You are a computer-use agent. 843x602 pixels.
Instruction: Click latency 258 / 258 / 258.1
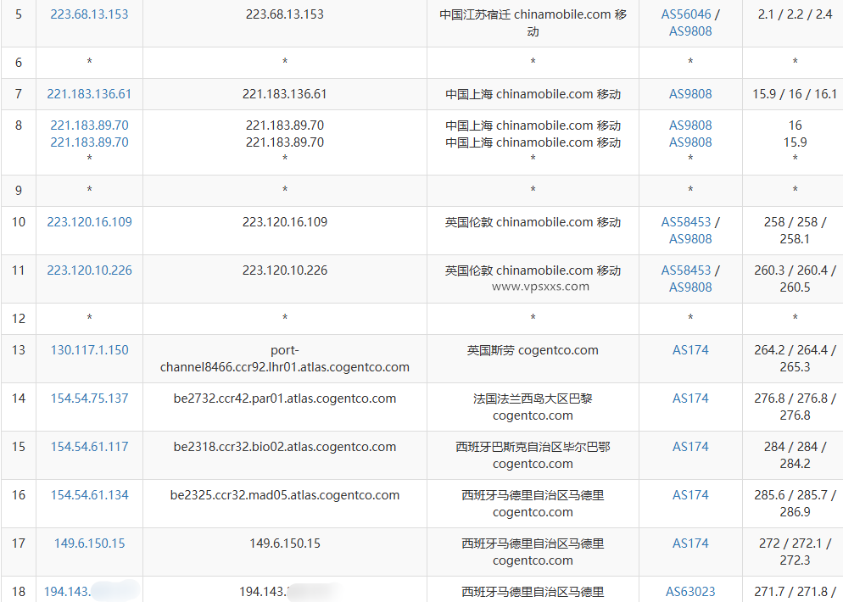pyautogui.click(x=795, y=231)
